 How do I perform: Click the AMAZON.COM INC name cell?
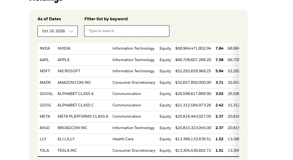tap(74, 82)
